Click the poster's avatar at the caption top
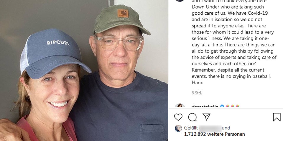The height and width of the screenshot is (141, 283). click(180, 1)
